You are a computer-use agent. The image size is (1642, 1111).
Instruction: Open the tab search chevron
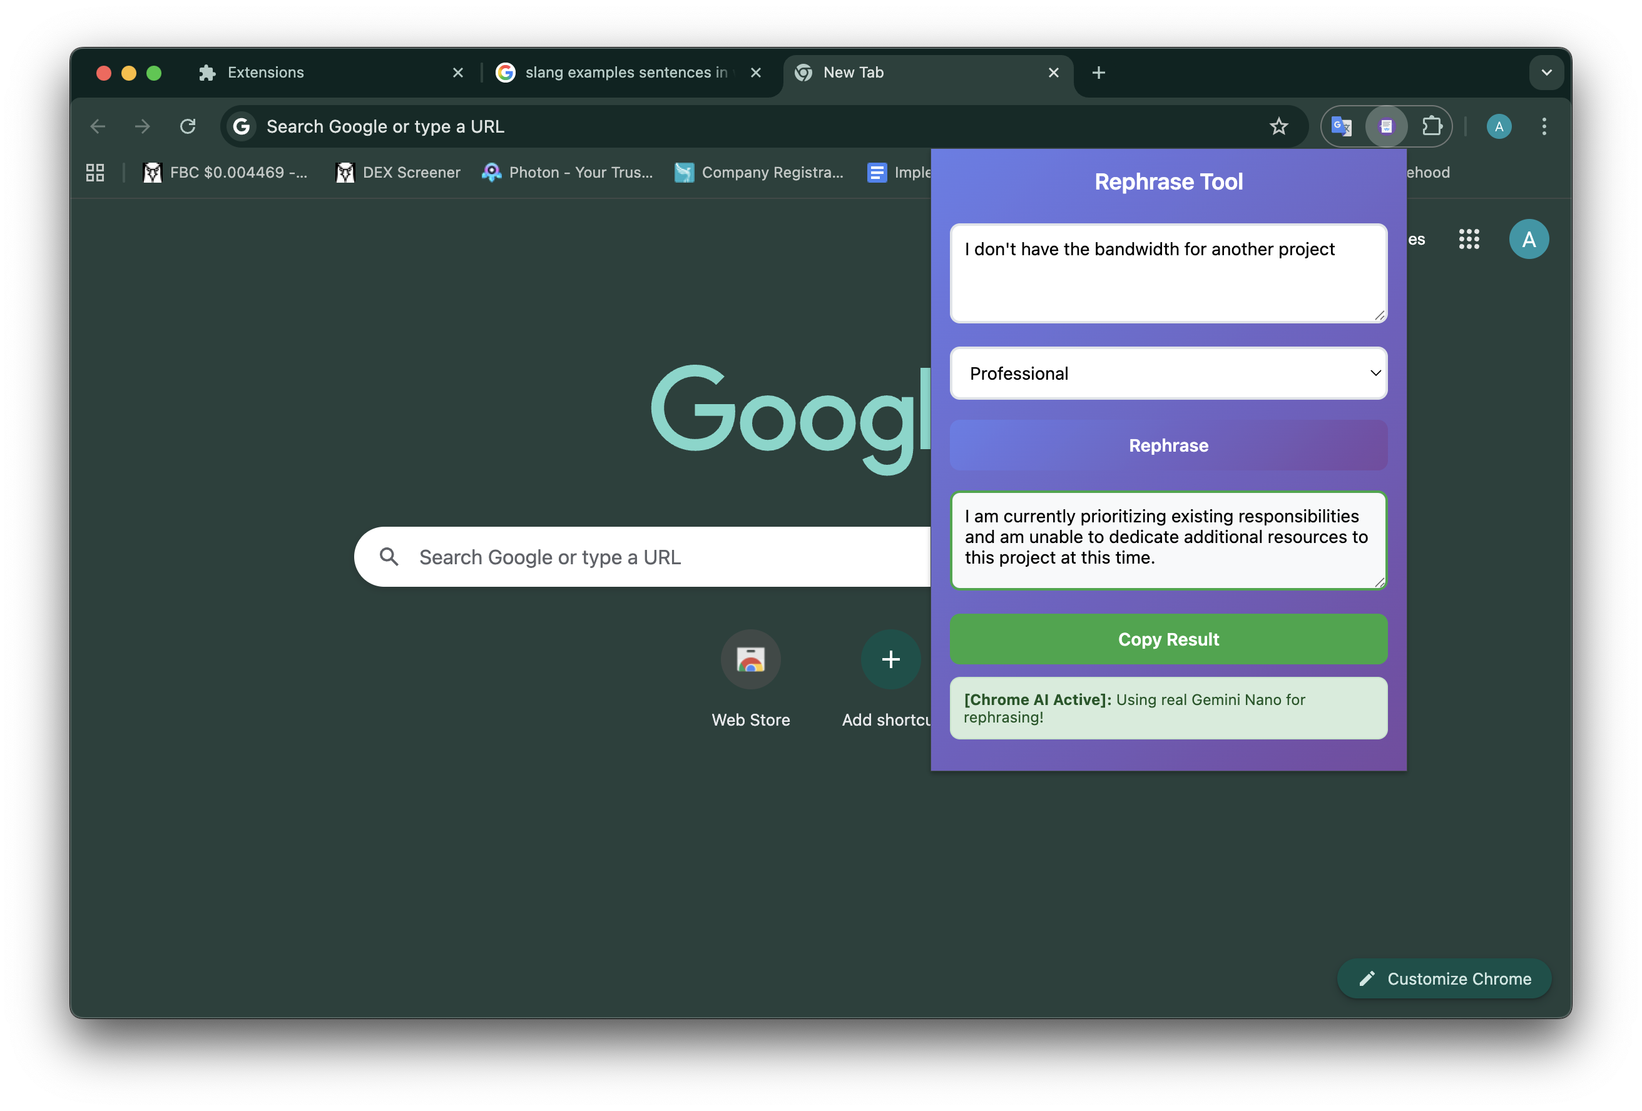click(x=1546, y=73)
